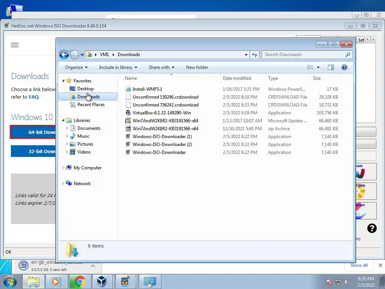Select the Install-WMF5.1 file icon
385x289 pixels.
point(128,89)
